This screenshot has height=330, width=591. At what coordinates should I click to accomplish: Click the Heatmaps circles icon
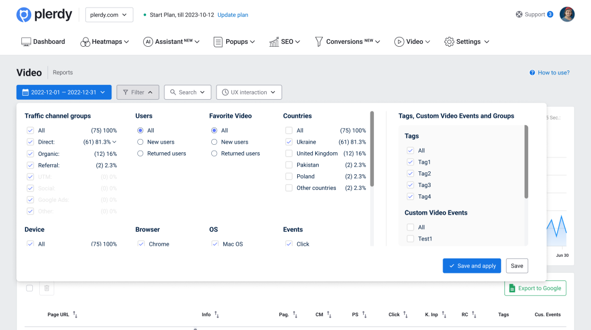85,42
